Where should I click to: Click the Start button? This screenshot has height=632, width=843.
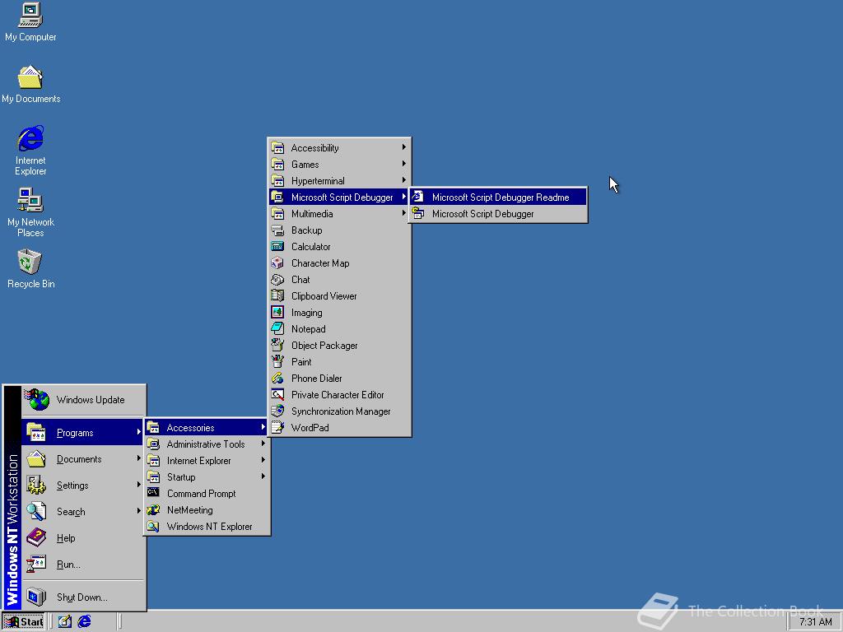[24, 622]
